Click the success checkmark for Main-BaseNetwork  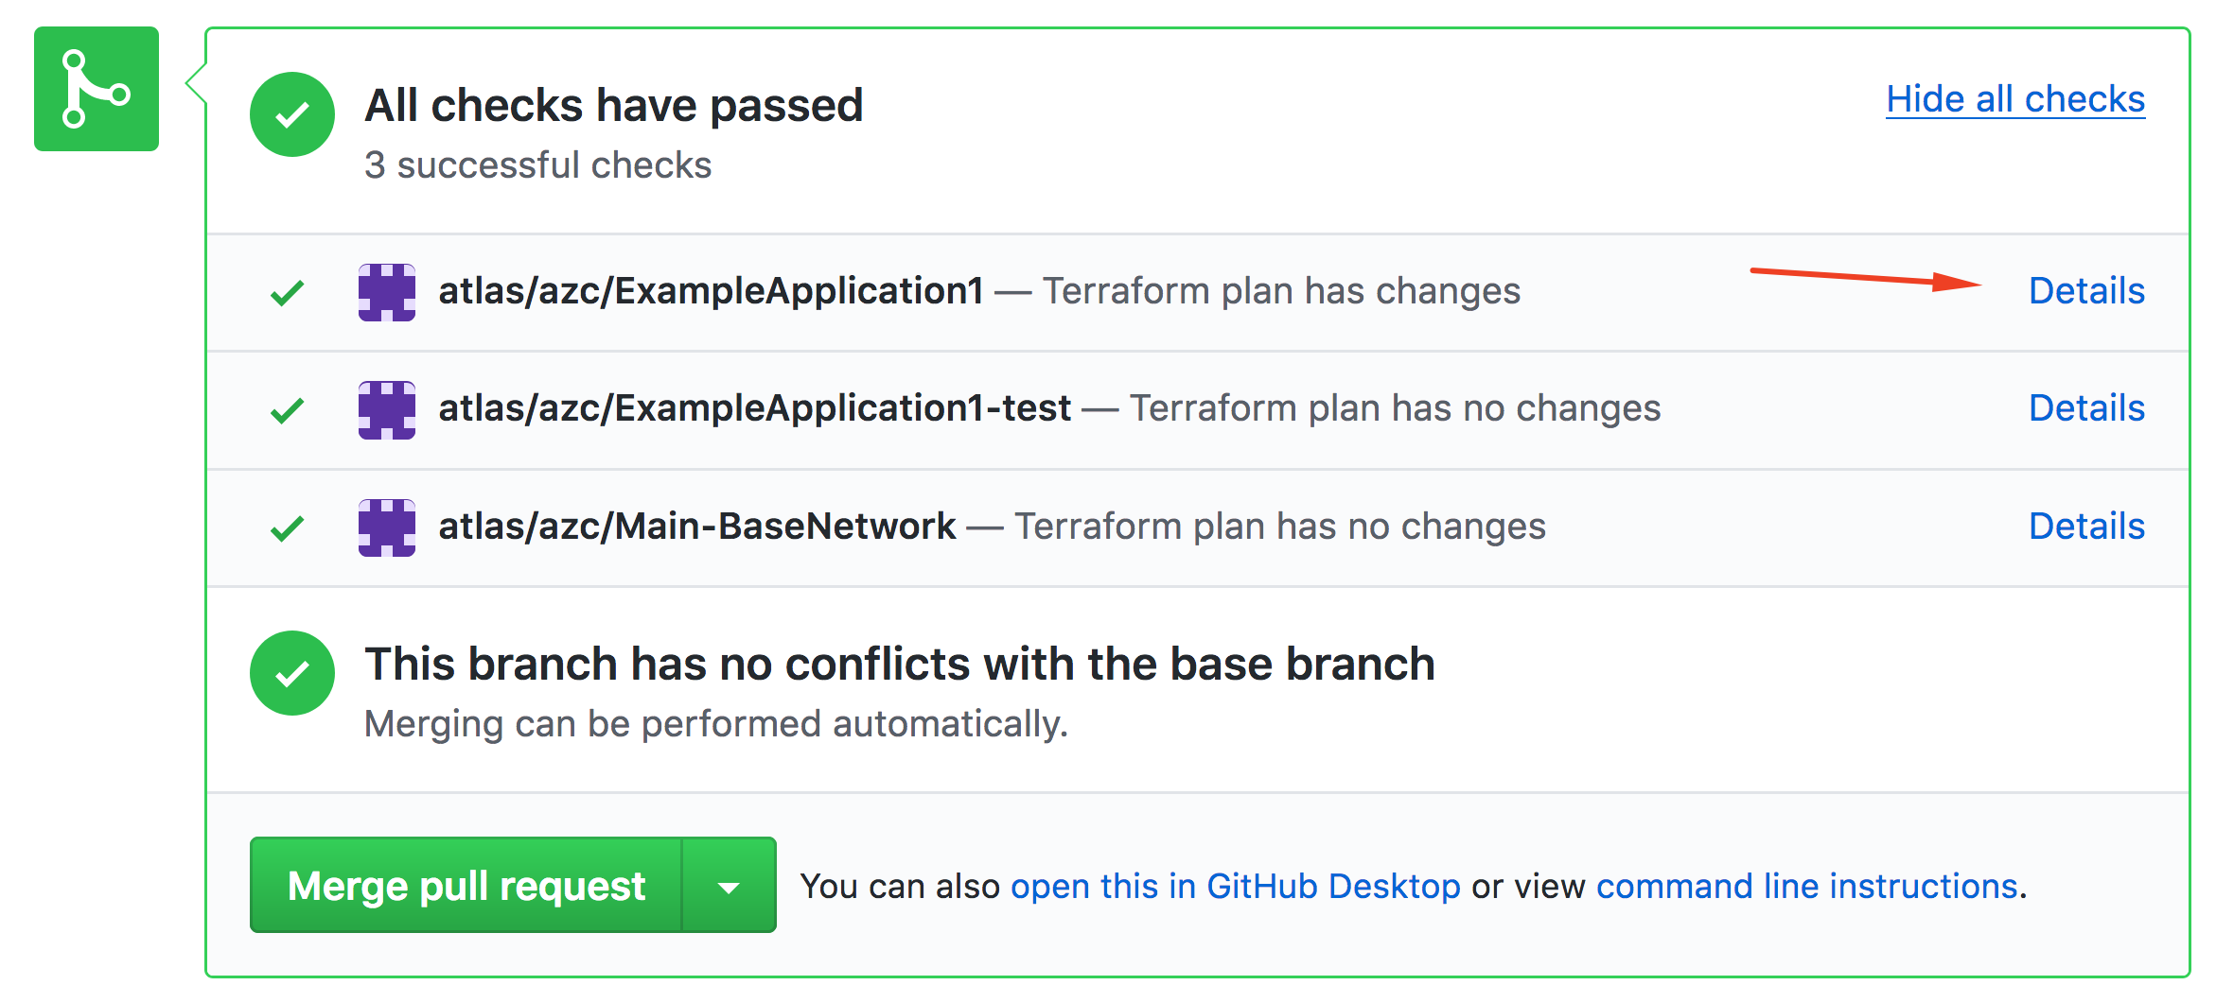coord(287,527)
